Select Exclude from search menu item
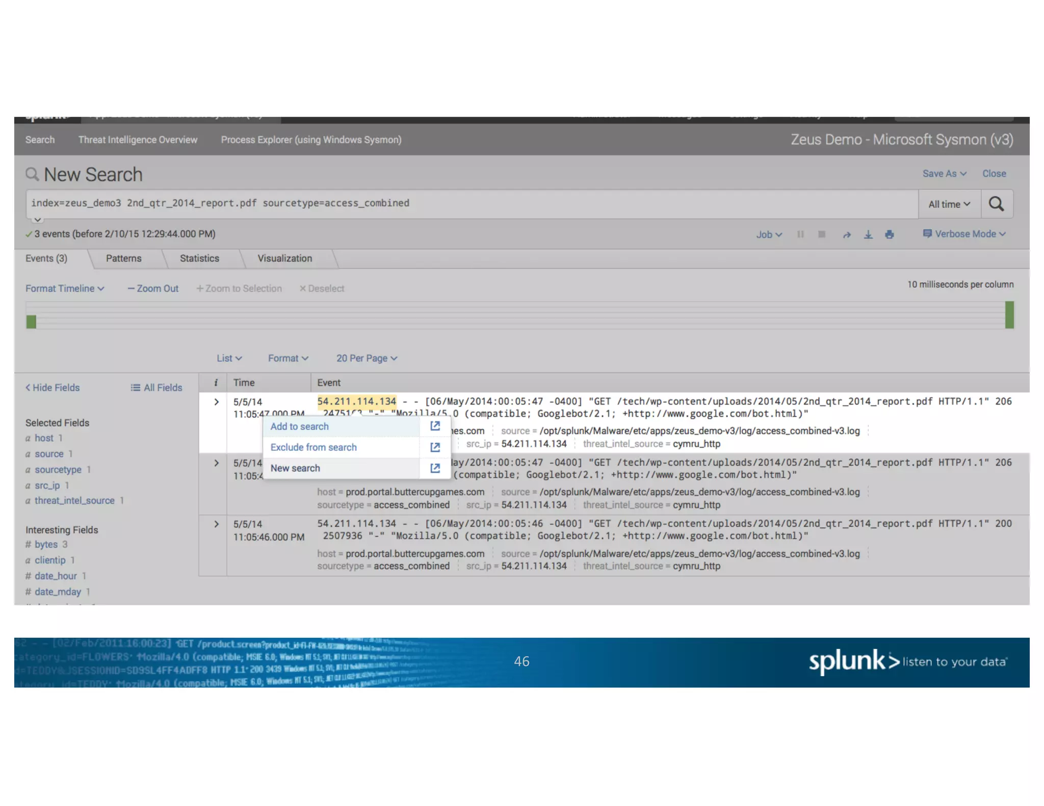This screenshot has height=806, width=1044. (x=314, y=447)
